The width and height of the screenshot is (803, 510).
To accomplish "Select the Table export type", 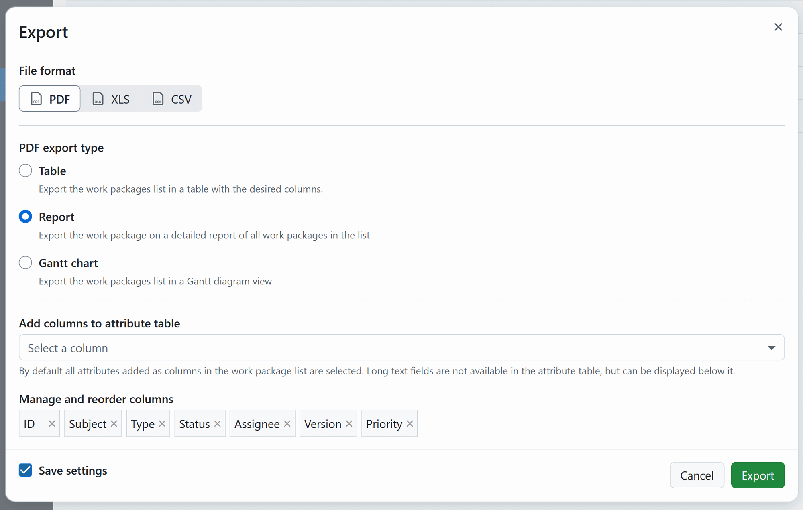I will [x=25, y=170].
